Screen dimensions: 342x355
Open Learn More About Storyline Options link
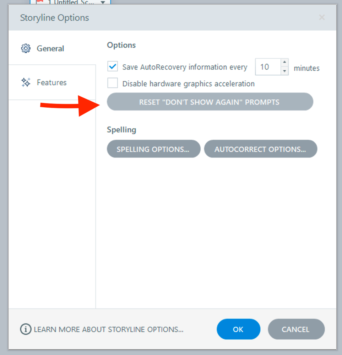click(x=108, y=329)
